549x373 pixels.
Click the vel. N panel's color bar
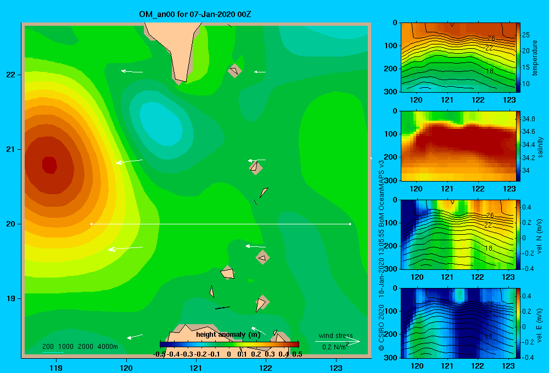coord(518,234)
